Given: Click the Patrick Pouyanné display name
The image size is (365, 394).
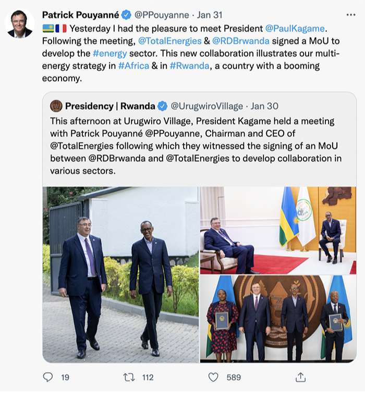Looking at the screenshot, I should 80,15.
